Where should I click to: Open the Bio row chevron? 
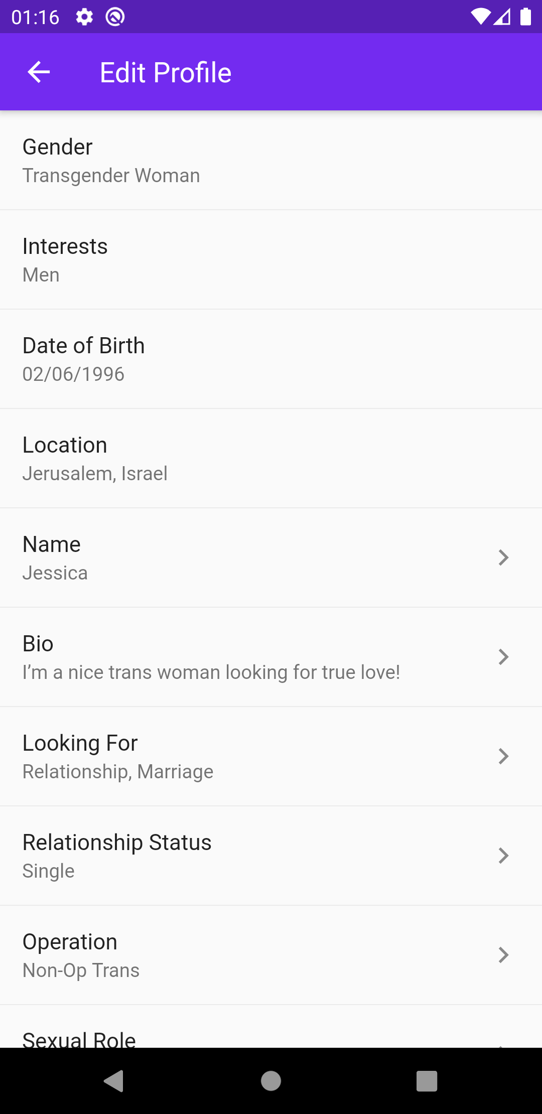pos(503,657)
